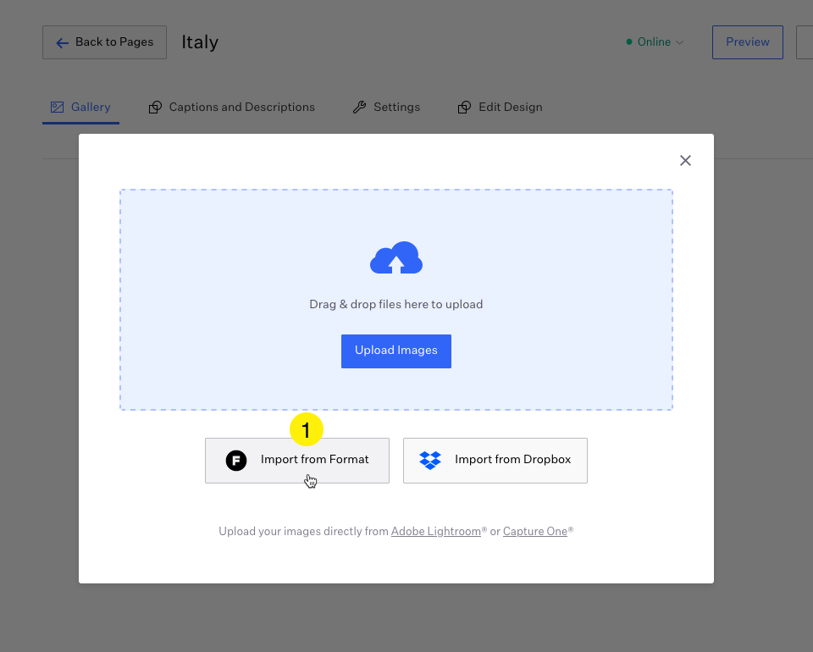Open the Online status dropdown
This screenshot has width=813, height=652.
655,42
